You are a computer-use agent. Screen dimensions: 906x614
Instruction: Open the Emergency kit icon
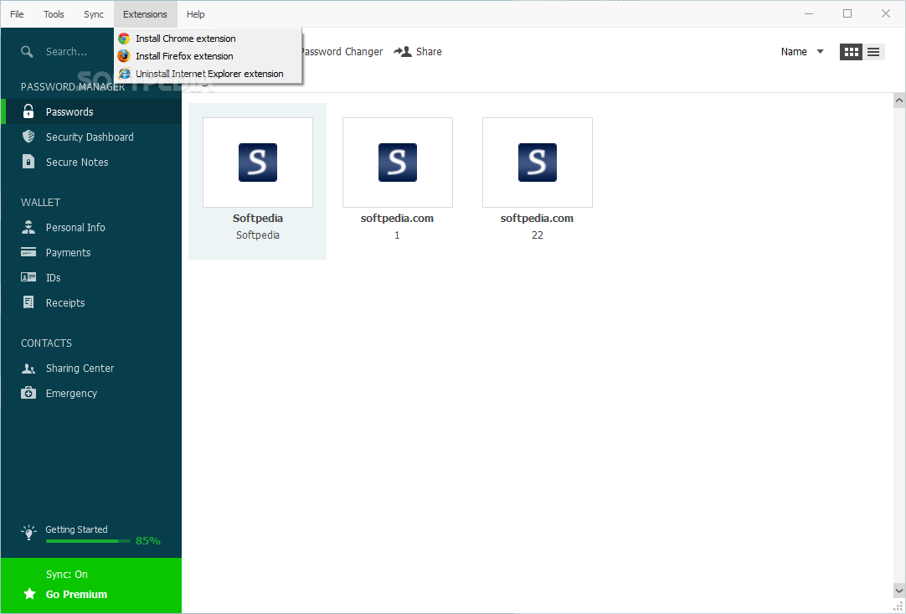(x=28, y=393)
